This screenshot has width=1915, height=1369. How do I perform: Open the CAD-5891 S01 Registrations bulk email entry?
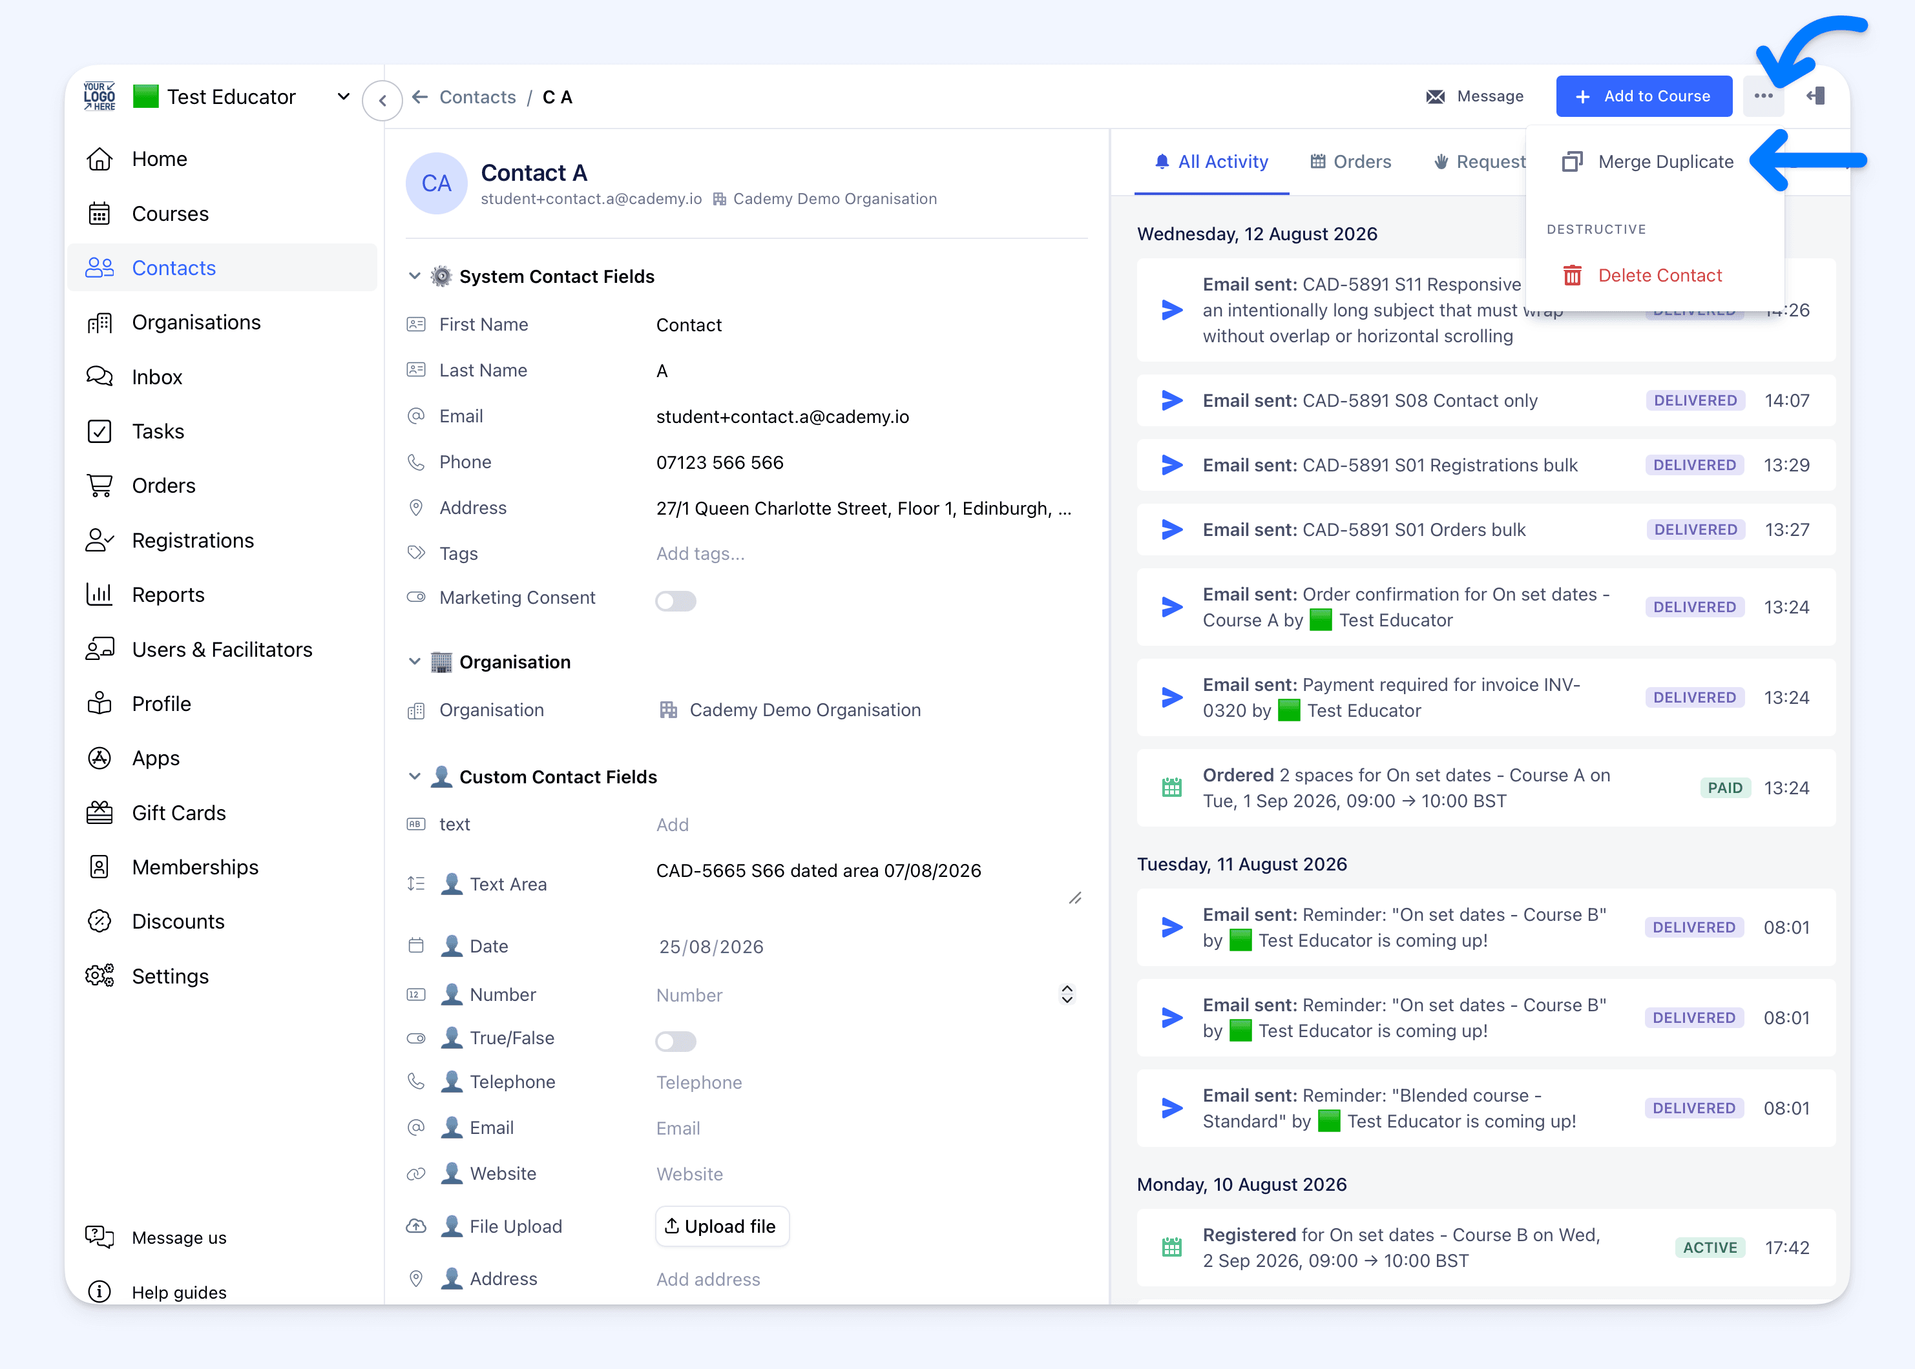[1486, 466]
